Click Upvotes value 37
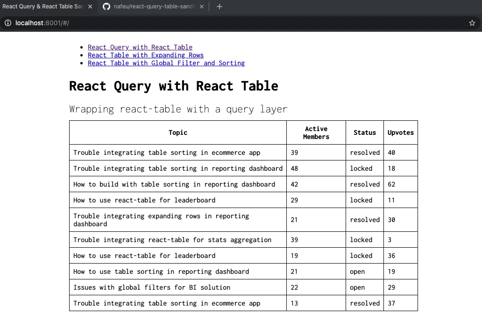Screen dimensions: 482x320 pos(391,303)
